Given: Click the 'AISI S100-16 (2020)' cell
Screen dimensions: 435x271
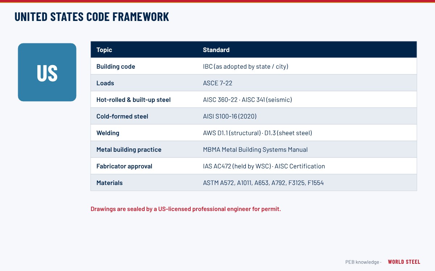Looking at the screenshot, I should click(230, 116).
